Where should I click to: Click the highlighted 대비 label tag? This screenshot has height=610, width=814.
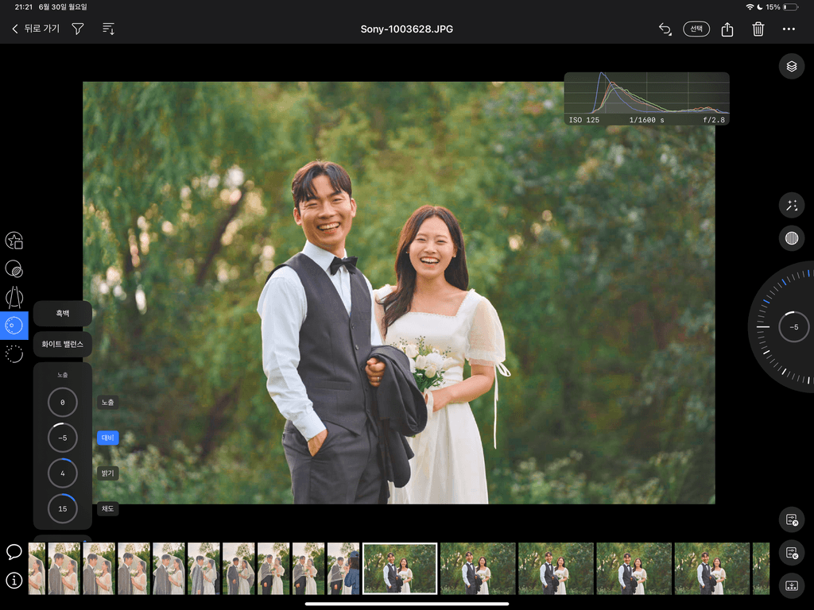point(107,438)
